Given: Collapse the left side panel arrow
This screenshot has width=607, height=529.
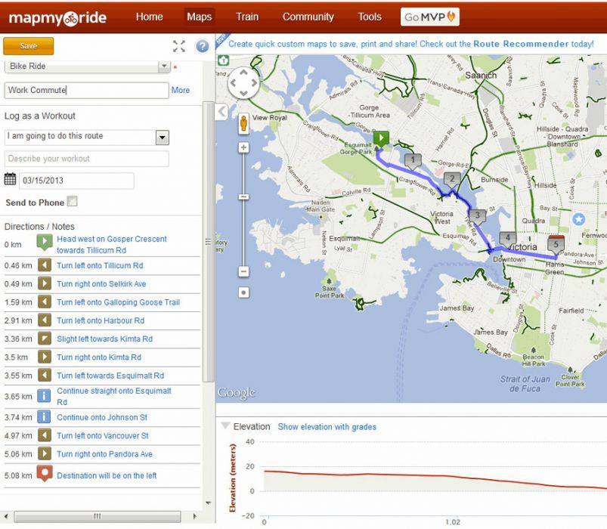Looking at the screenshot, I should point(221,112).
